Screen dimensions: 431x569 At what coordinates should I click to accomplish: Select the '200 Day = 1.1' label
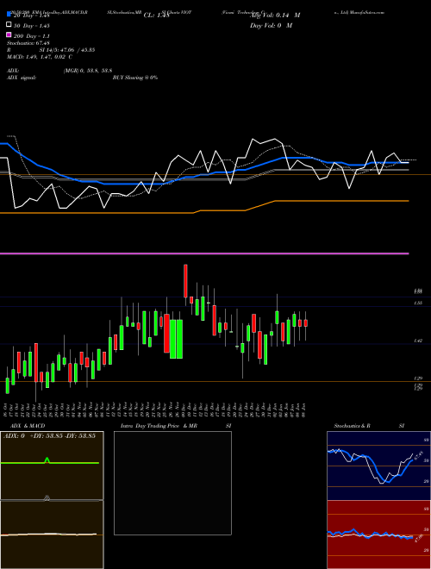(31, 36)
